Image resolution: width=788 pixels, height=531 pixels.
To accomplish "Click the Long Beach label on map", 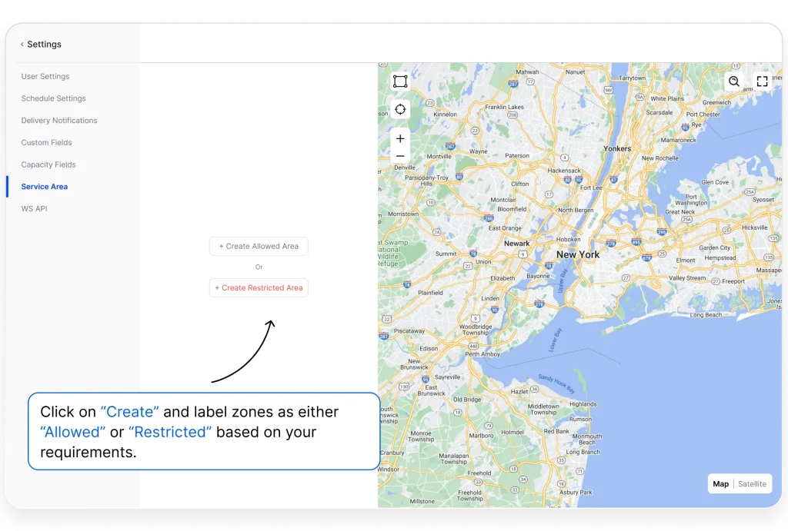I will (x=706, y=315).
